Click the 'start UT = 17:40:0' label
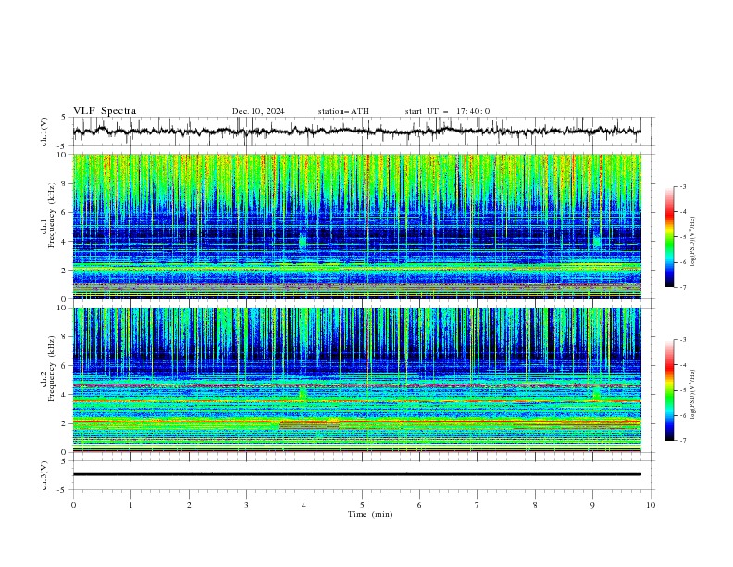The width and height of the screenshot is (733, 567). (x=447, y=111)
